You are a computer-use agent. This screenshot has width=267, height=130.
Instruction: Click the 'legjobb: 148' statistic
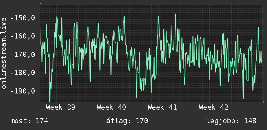click(x=231, y=121)
